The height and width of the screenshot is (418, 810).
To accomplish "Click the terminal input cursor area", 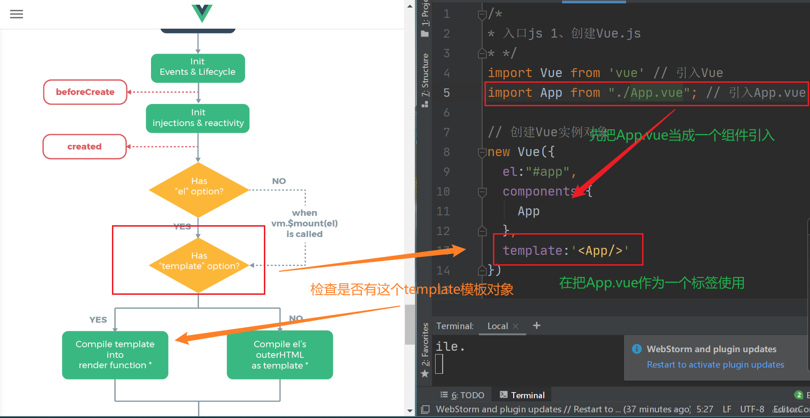I will [439, 364].
